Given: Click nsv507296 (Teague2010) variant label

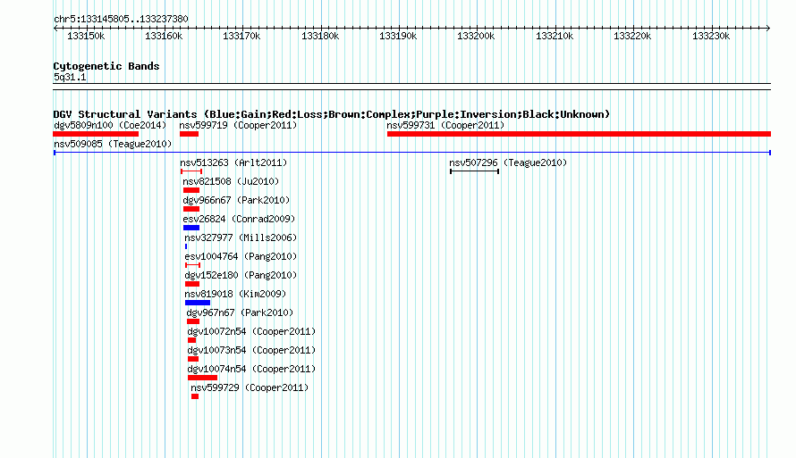Looking at the screenshot, I should tap(508, 162).
